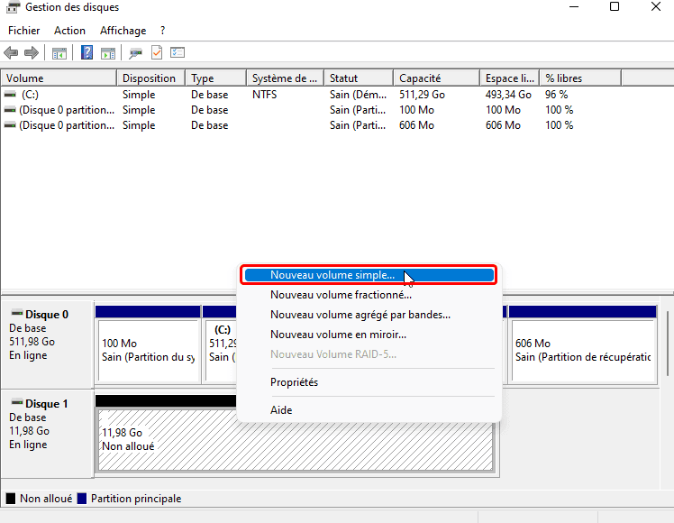Image resolution: width=674 pixels, height=523 pixels.
Task: Select the Disque 0 label panel
Action: (47, 344)
